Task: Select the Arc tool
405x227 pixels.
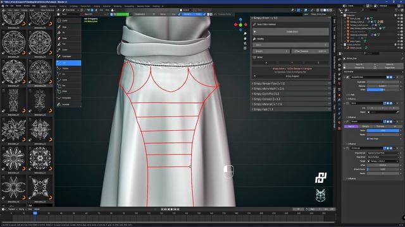Action: coord(68,74)
